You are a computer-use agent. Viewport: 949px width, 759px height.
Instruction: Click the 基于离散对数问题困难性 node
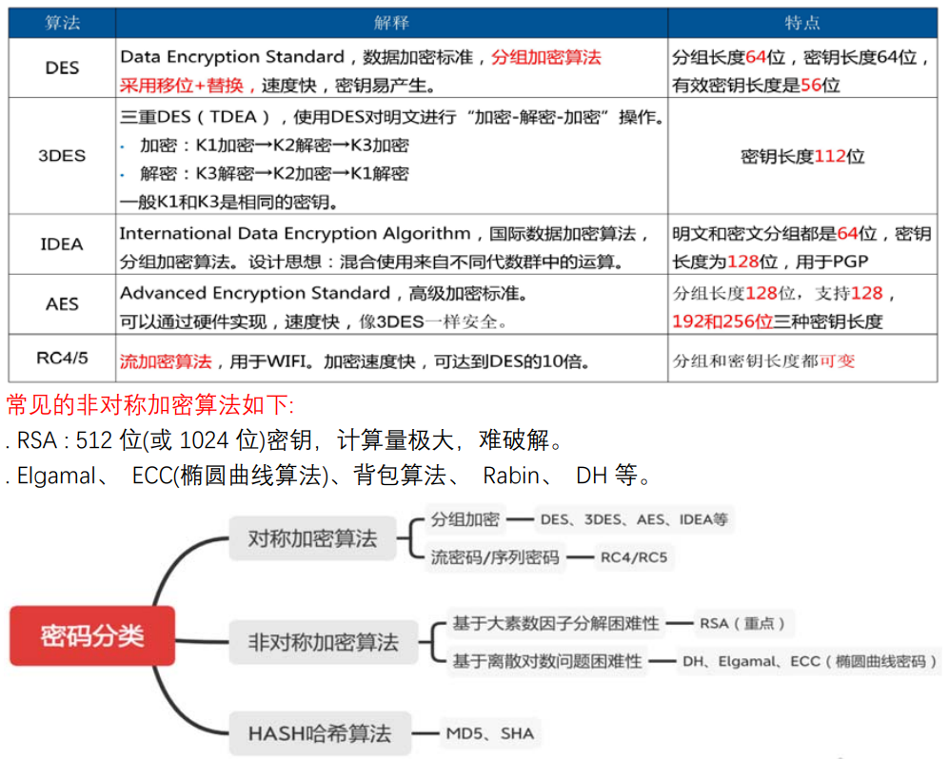click(547, 661)
